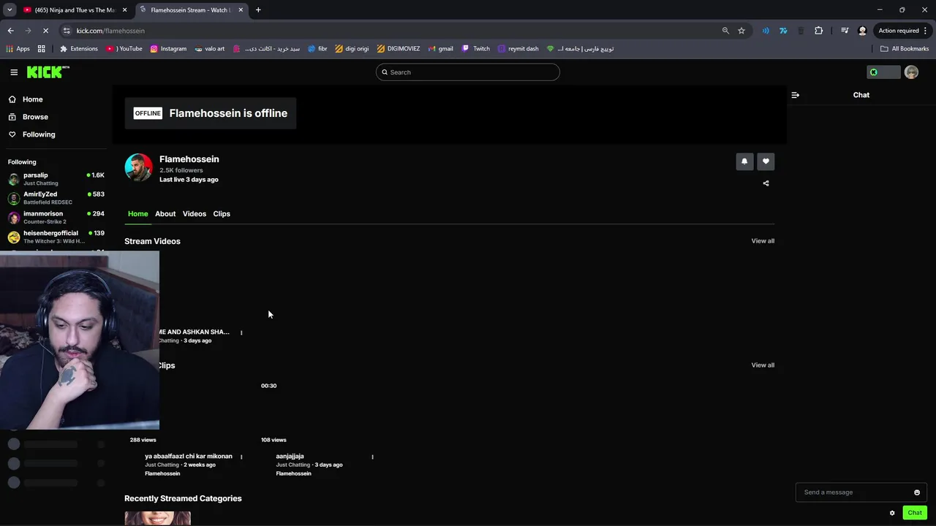Close the YouTube browser tab
Screen dimensions: 936x526
click(x=124, y=10)
